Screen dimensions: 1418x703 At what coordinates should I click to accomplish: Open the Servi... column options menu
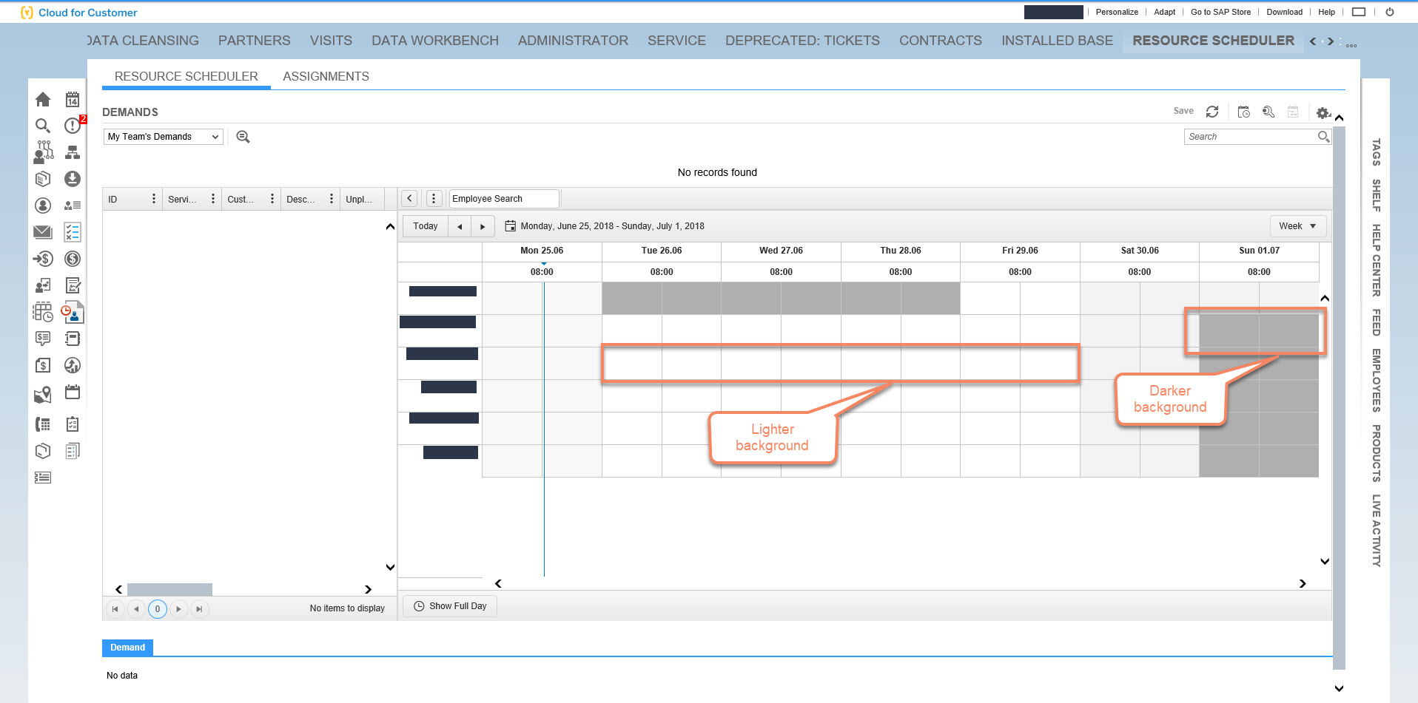[x=213, y=199]
